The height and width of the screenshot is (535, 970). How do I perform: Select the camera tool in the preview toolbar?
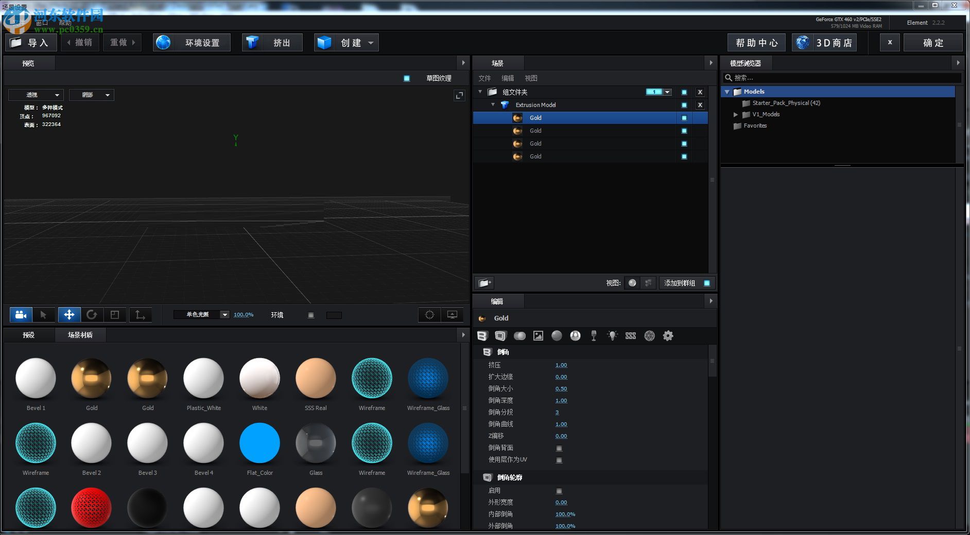tap(20, 314)
